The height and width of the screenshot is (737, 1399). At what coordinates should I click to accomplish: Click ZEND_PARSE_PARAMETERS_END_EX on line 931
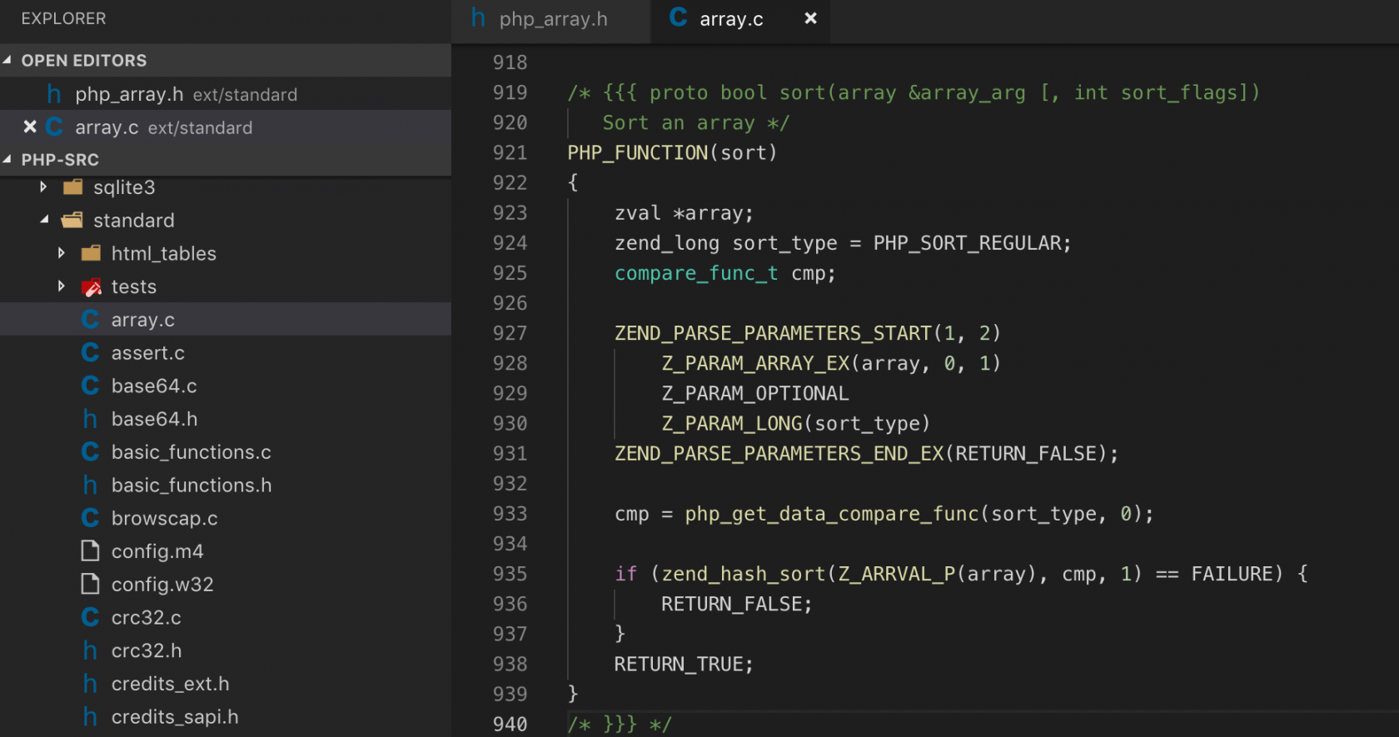point(779,453)
